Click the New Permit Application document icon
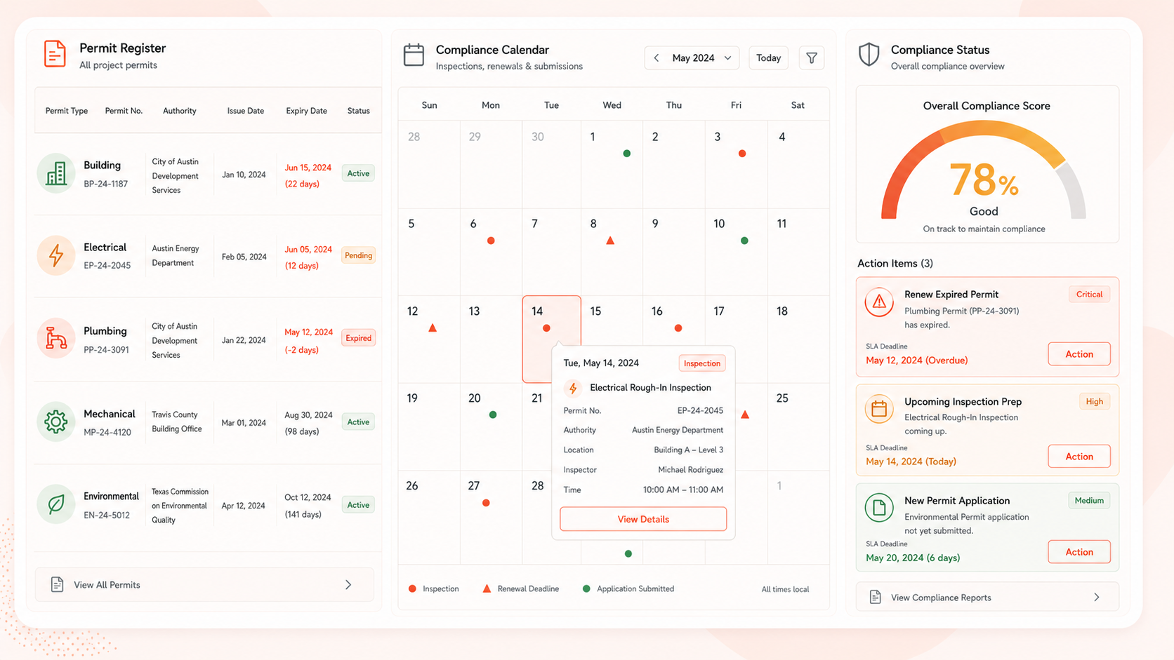 pos(879,508)
